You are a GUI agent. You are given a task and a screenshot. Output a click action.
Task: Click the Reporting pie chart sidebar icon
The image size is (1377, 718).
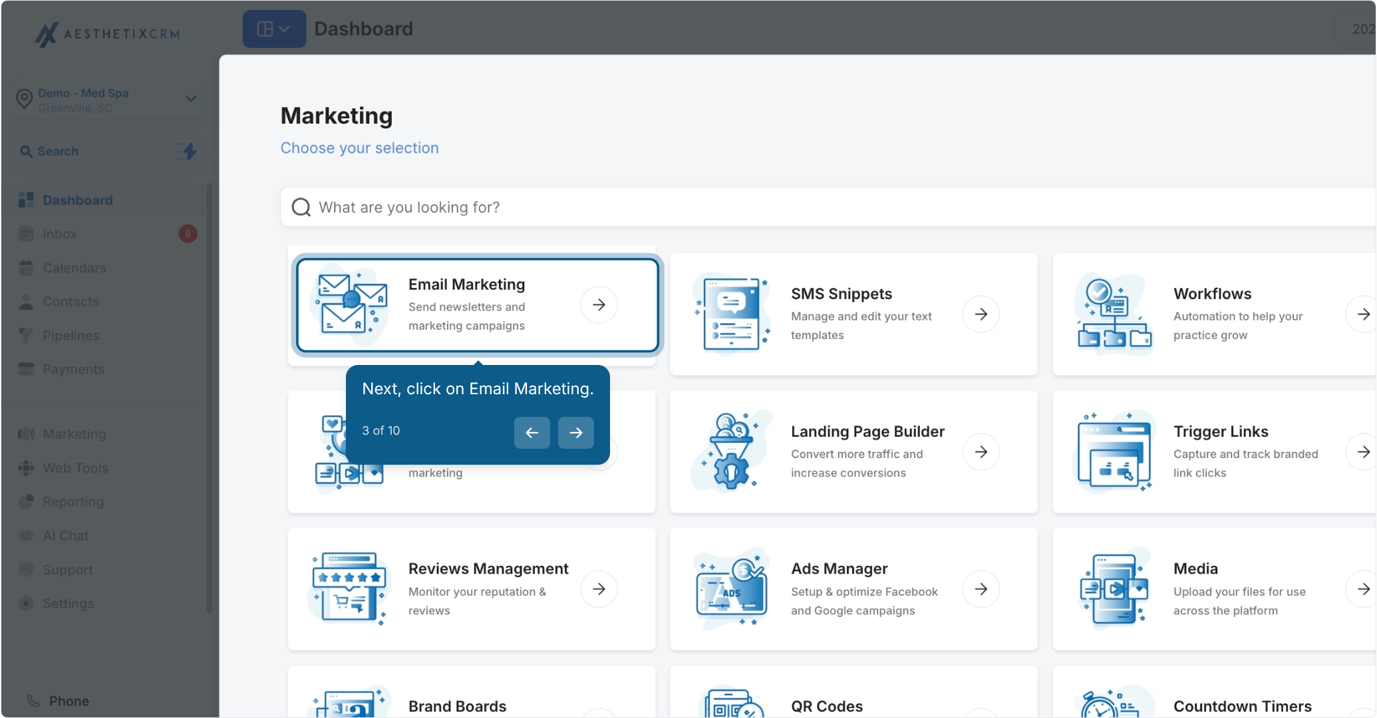click(x=26, y=502)
